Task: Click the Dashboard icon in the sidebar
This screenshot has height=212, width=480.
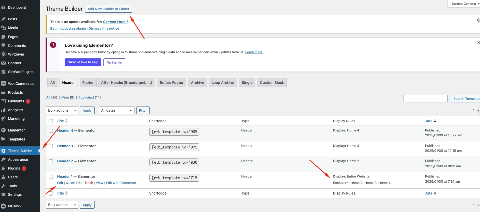Action: click(3, 7)
